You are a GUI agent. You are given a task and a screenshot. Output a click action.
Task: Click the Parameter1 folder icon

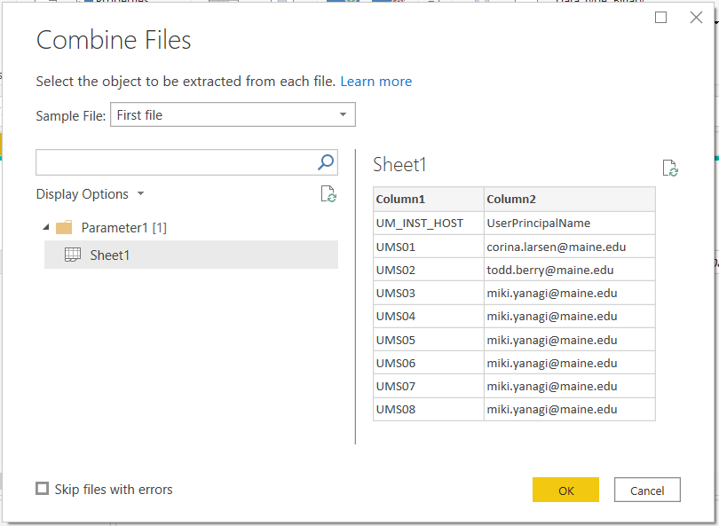[x=64, y=227]
